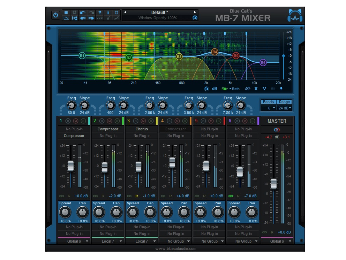The width and height of the screenshot is (346, 260).
Task: Click the MASTER section header
Action: pos(277,121)
